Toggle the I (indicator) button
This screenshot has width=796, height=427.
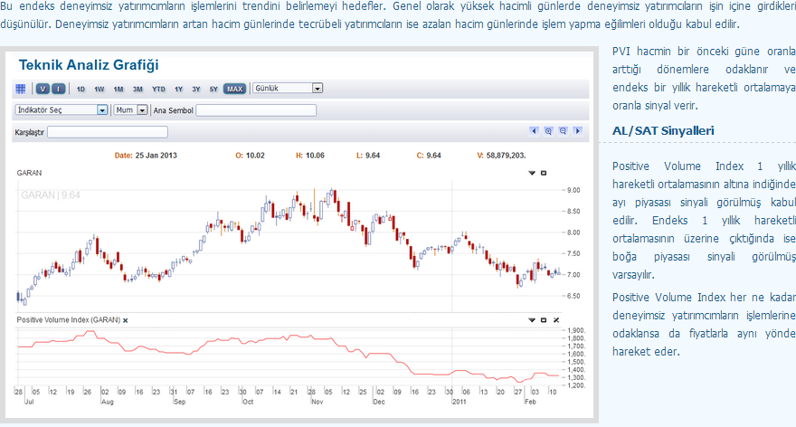point(59,89)
